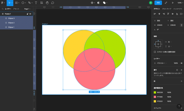This screenshot has width=184, height=111.
Task: Switch to Inspect tab
Action: [x=178, y=9]
